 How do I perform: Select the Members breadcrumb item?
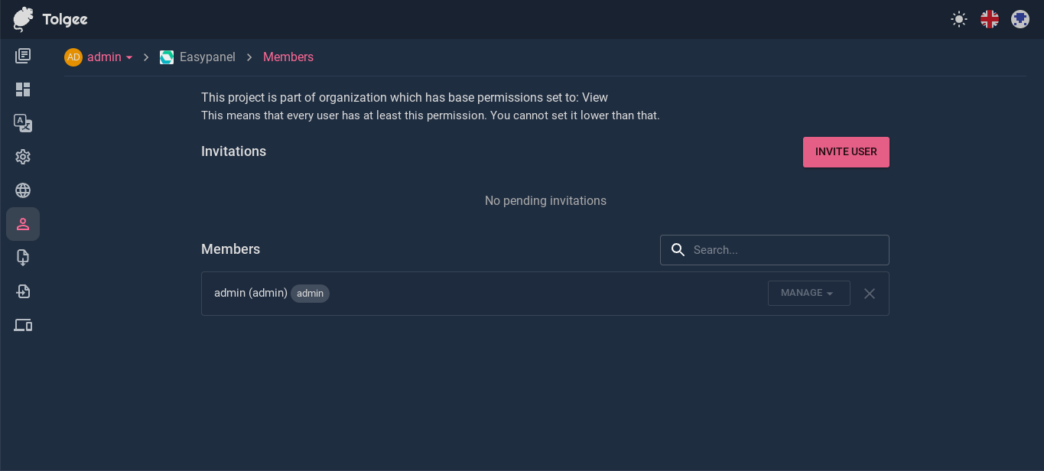(288, 57)
